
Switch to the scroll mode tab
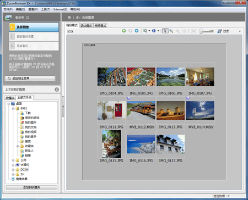coord(86,26)
